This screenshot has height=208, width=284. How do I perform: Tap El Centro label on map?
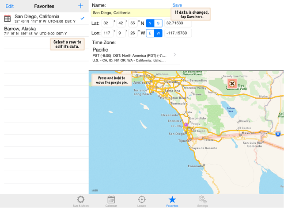245,128
